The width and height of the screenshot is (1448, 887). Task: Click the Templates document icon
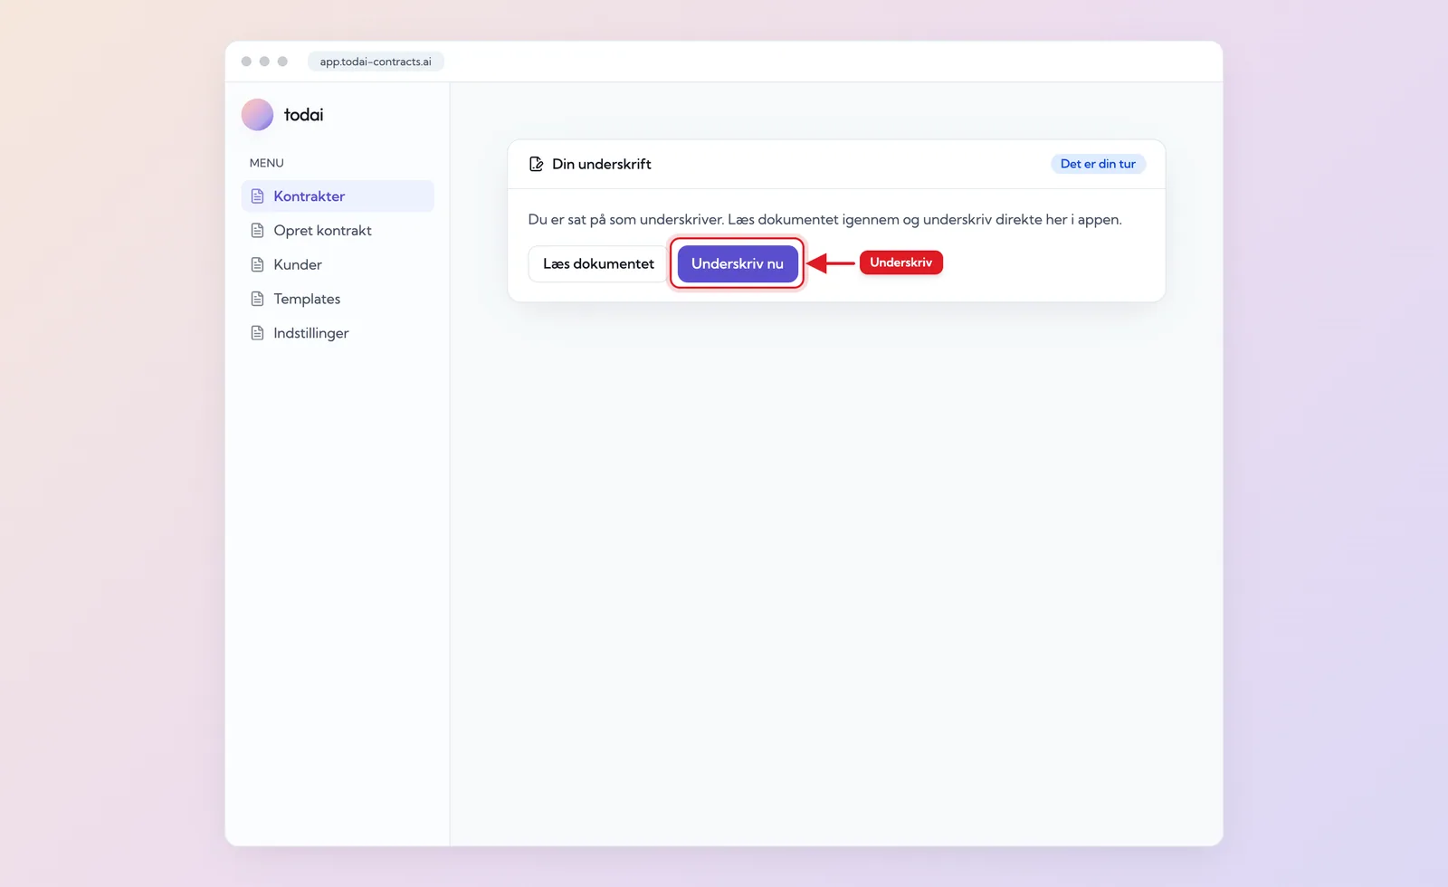click(x=258, y=299)
